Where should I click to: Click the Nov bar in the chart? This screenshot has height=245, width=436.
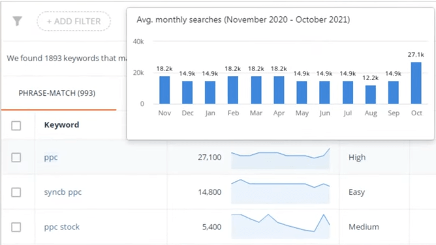164,90
